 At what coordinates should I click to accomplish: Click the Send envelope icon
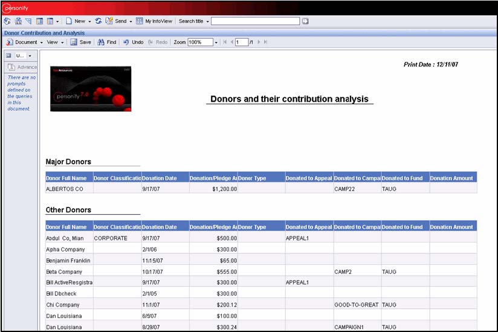click(x=109, y=21)
